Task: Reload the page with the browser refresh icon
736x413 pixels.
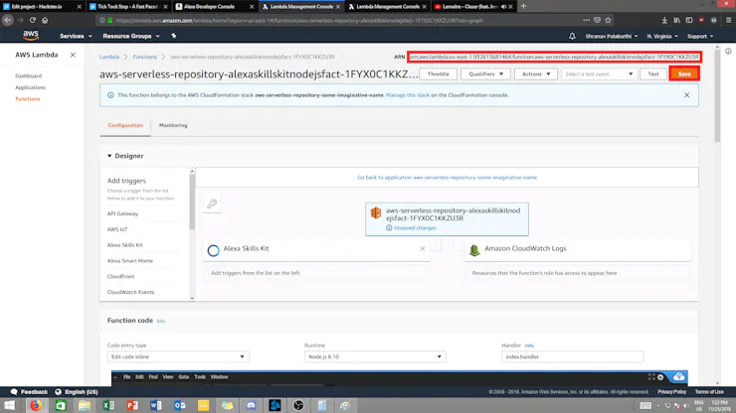Action: [x=33, y=20]
